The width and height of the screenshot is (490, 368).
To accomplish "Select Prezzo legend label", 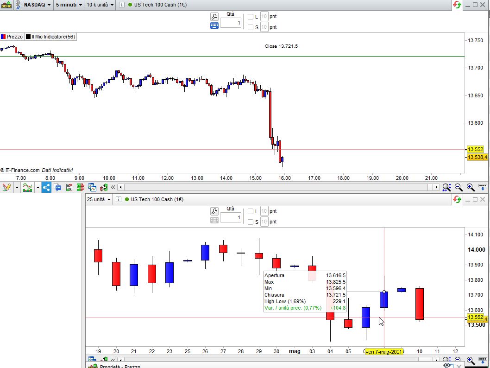I will 15,37.
